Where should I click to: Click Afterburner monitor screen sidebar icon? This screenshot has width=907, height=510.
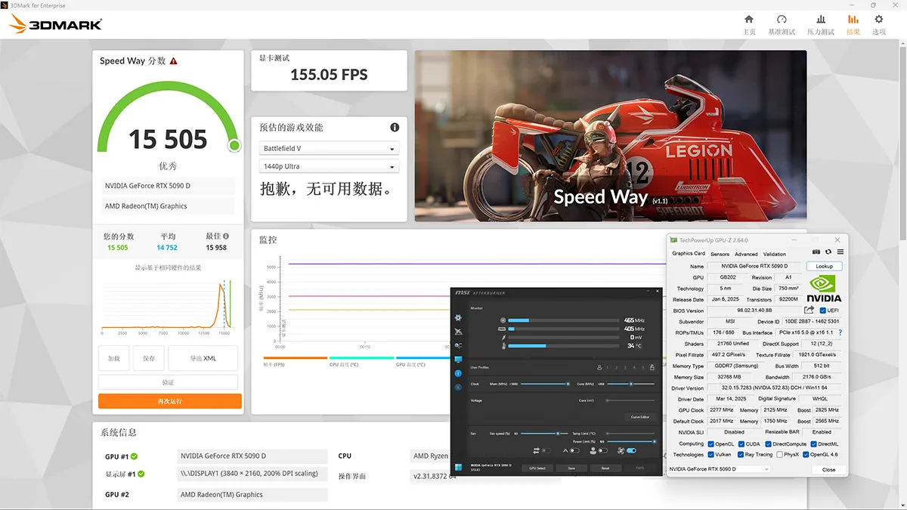tap(458, 360)
